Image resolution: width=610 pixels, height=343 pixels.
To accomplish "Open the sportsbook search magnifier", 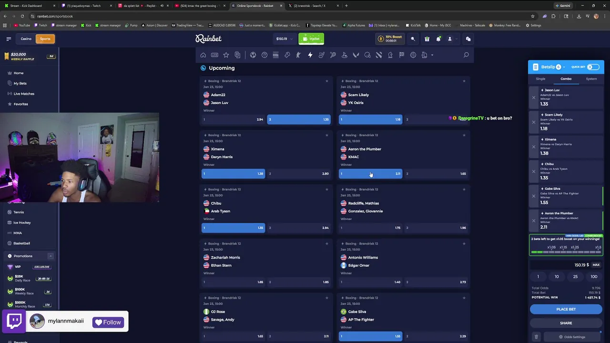I will pyautogui.click(x=466, y=55).
